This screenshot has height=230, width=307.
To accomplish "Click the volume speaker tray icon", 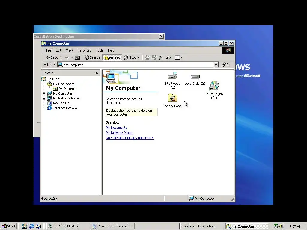I will click(x=282, y=226).
